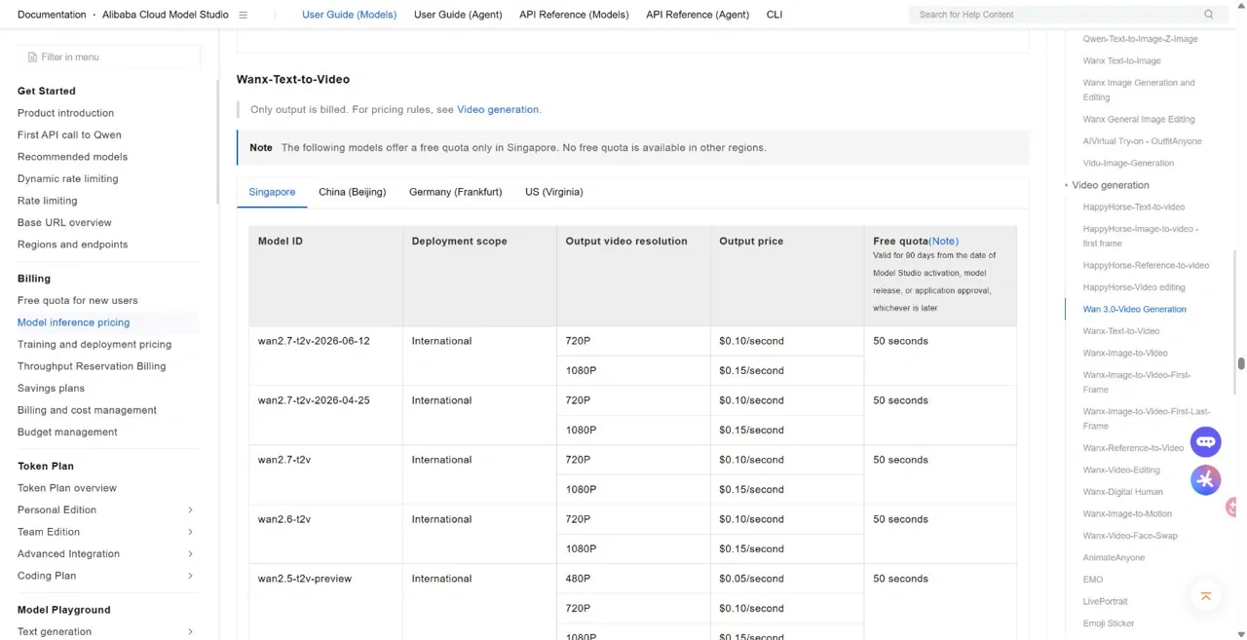Open Free quota for new users

click(x=78, y=301)
